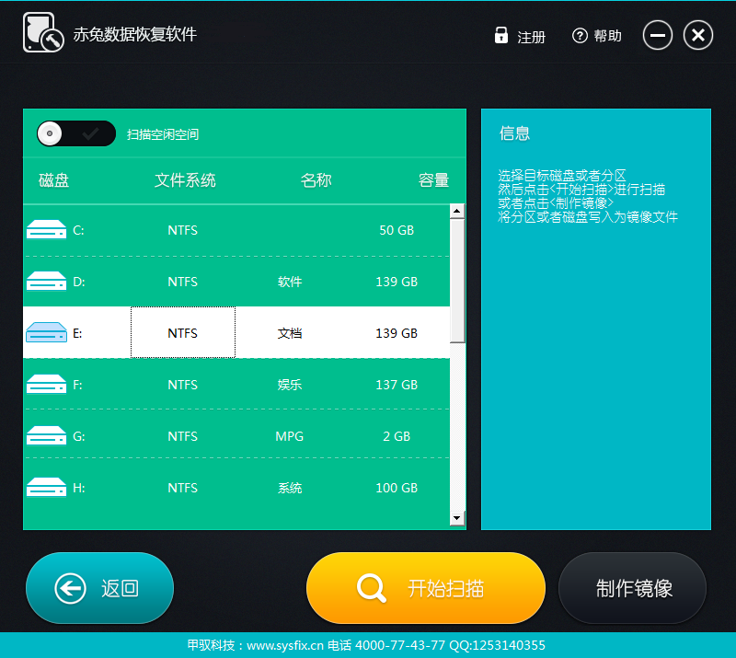Select the D: drive icon
Image resolution: width=736 pixels, height=658 pixels.
pyautogui.click(x=47, y=282)
